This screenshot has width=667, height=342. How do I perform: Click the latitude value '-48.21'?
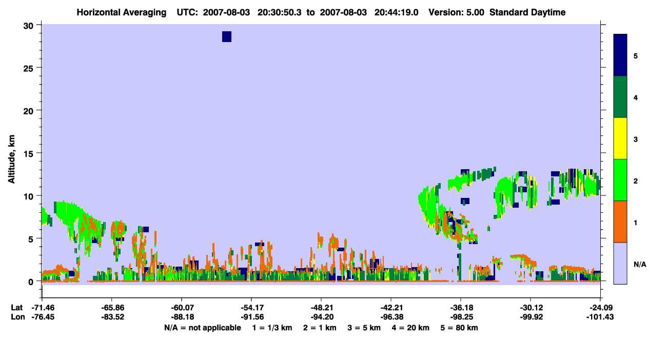(x=321, y=308)
